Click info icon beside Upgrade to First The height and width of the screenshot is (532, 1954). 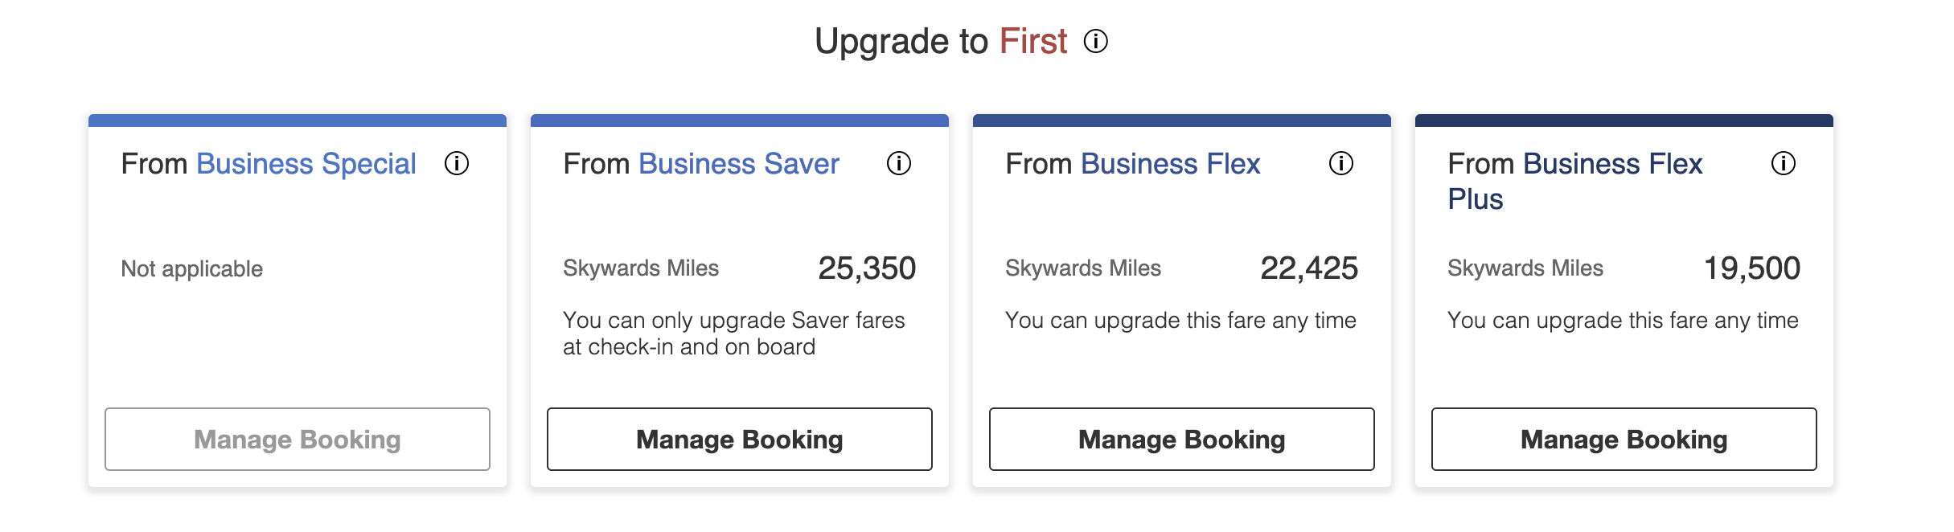click(1095, 41)
